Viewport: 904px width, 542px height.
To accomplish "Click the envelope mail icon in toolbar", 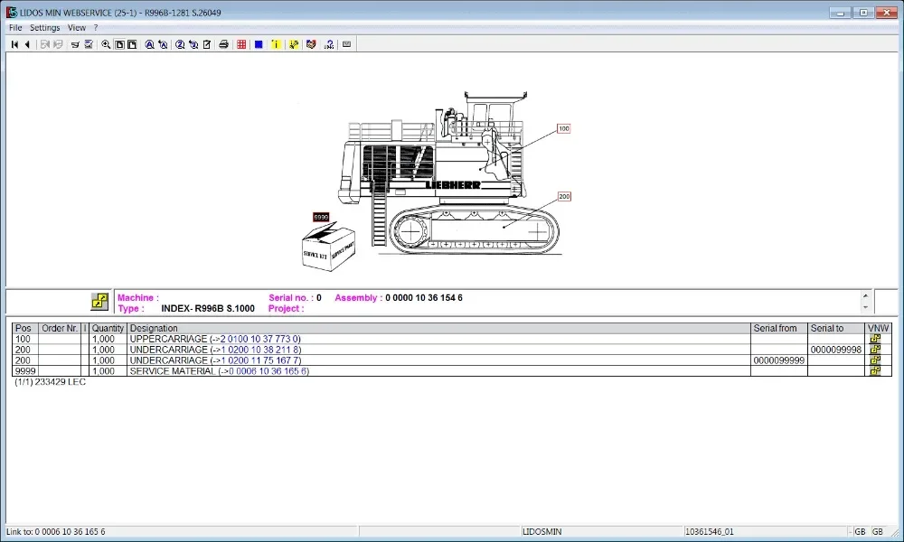I will pyautogui.click(x=346, y=44).
